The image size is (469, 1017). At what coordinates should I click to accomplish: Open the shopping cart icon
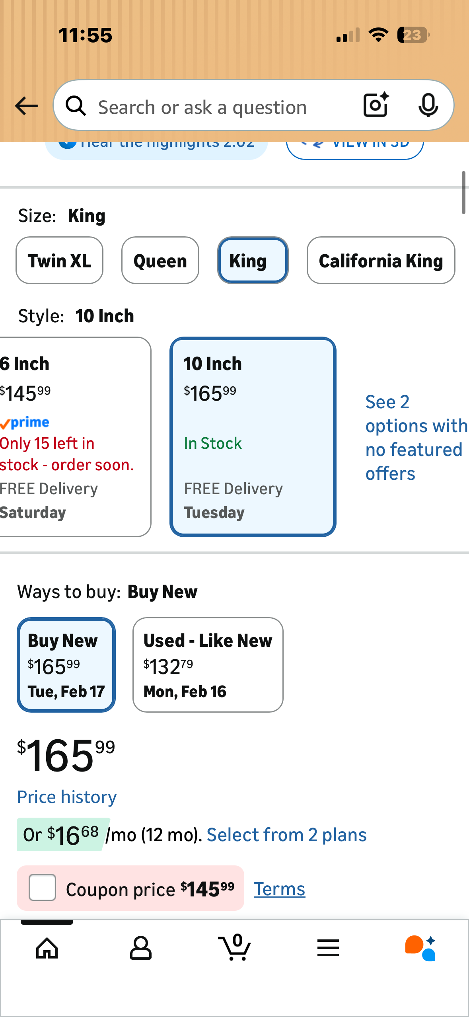(235, 948)
